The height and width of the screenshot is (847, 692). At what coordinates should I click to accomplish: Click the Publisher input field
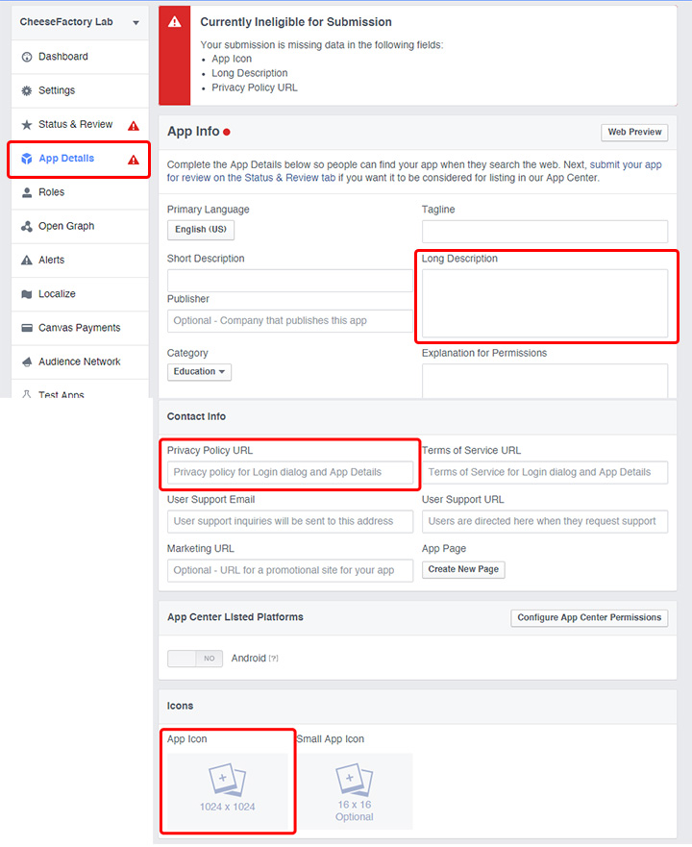point(290,321)
